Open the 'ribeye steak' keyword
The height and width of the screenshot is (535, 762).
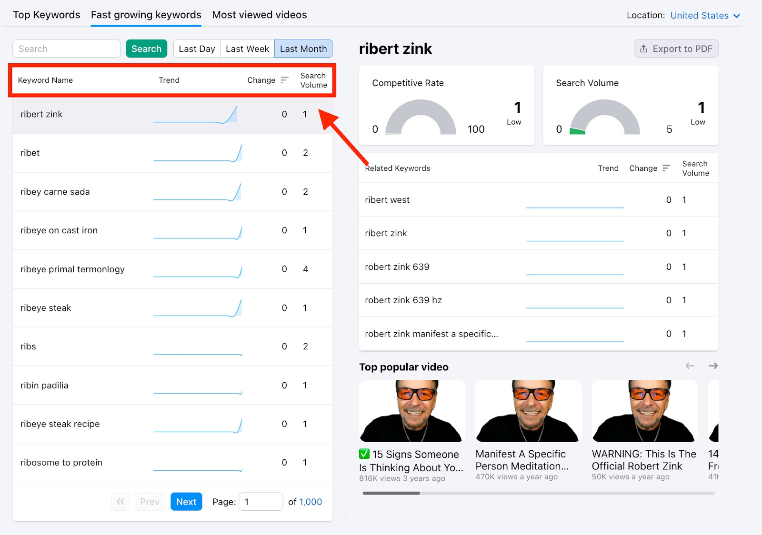(46, 308)
